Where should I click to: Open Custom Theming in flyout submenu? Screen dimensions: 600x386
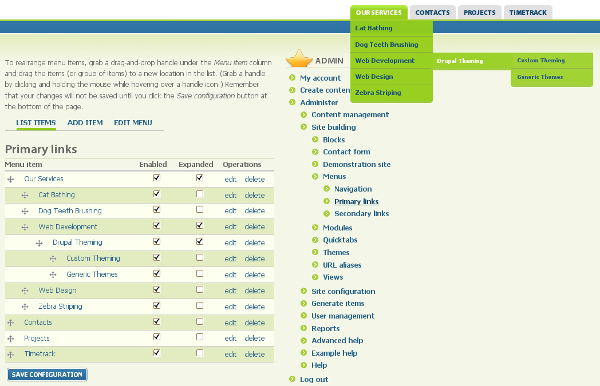[540, 61]
